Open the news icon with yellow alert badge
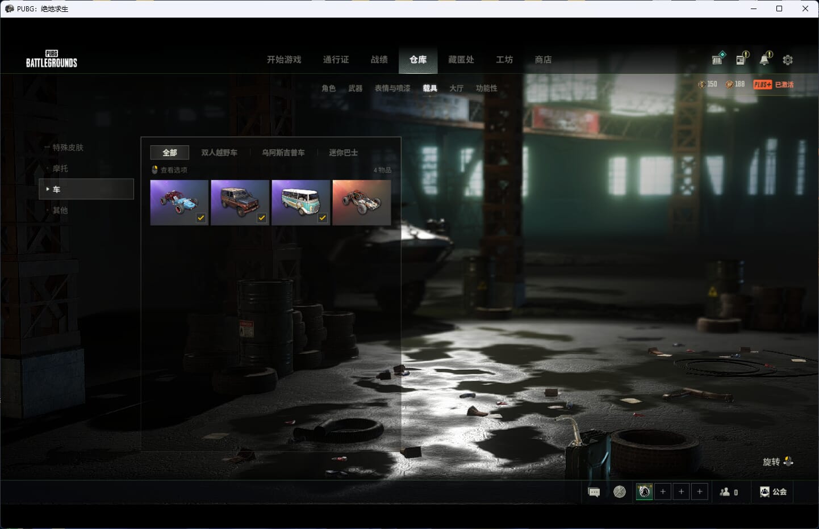This screenshot has width=819, height=529. [742, 58]
